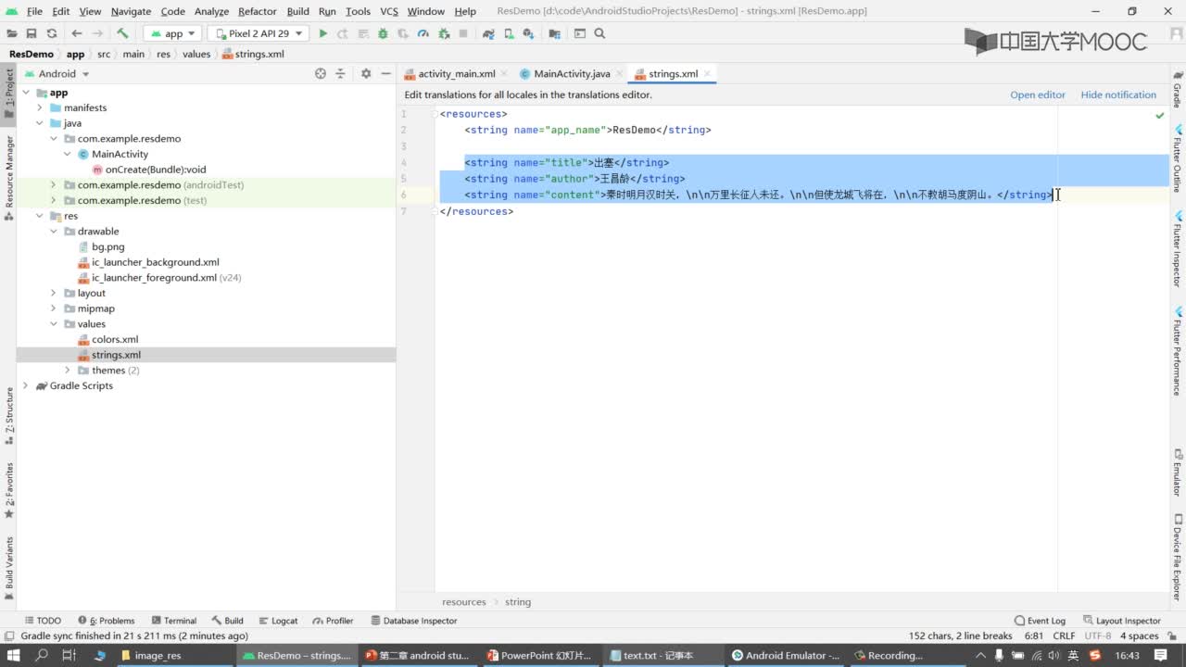This screenshot has width=1186, height=667.
Task: Open the Build menu
Action: tap(298, 11)
